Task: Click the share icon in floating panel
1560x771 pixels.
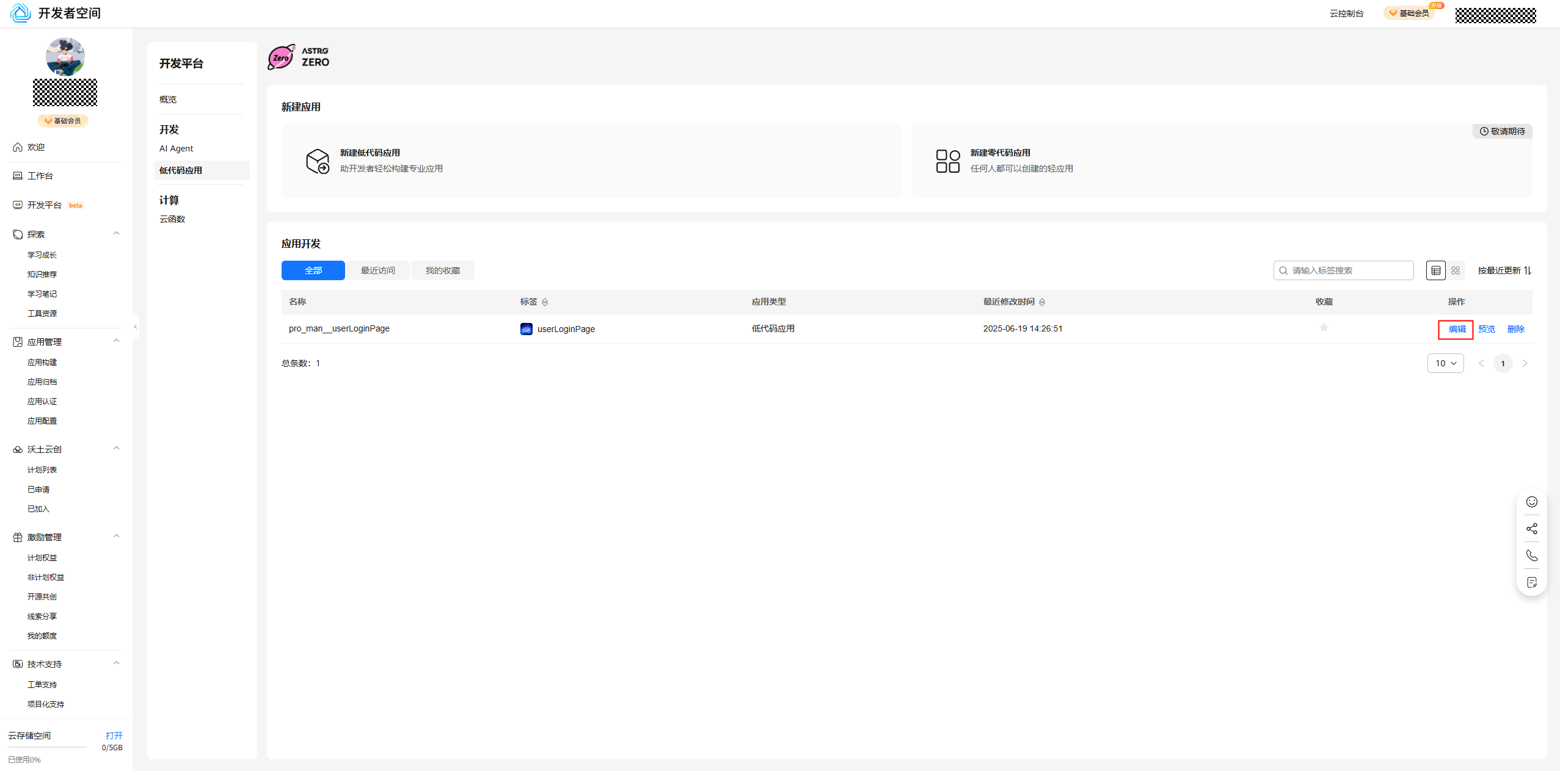Action: click(1531, 529)
